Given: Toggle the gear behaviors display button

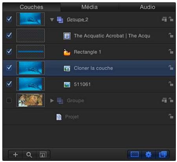Looking at the screenshot, I should coord(149,154).
